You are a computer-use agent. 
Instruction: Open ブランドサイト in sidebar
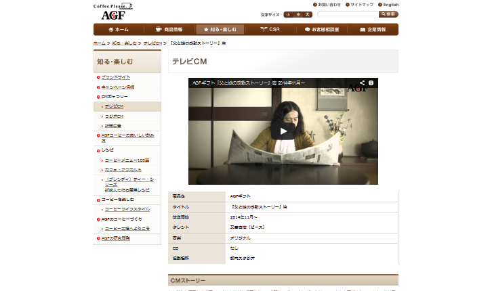point(115,77)
